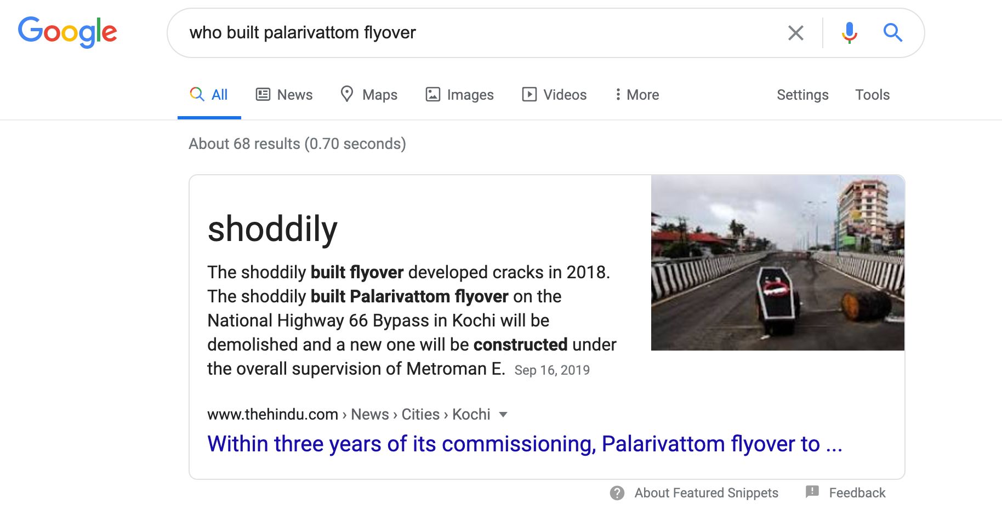Click inside the search query field
Viewport: 1002px width, 516px height.
click(384, 32)
